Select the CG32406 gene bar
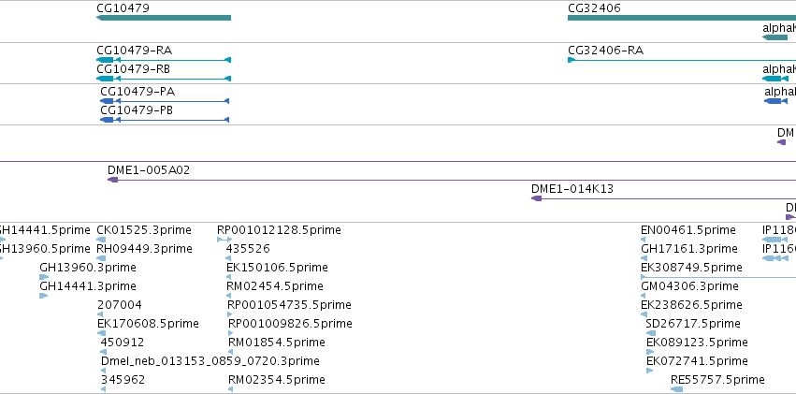 tap(682, 18)
